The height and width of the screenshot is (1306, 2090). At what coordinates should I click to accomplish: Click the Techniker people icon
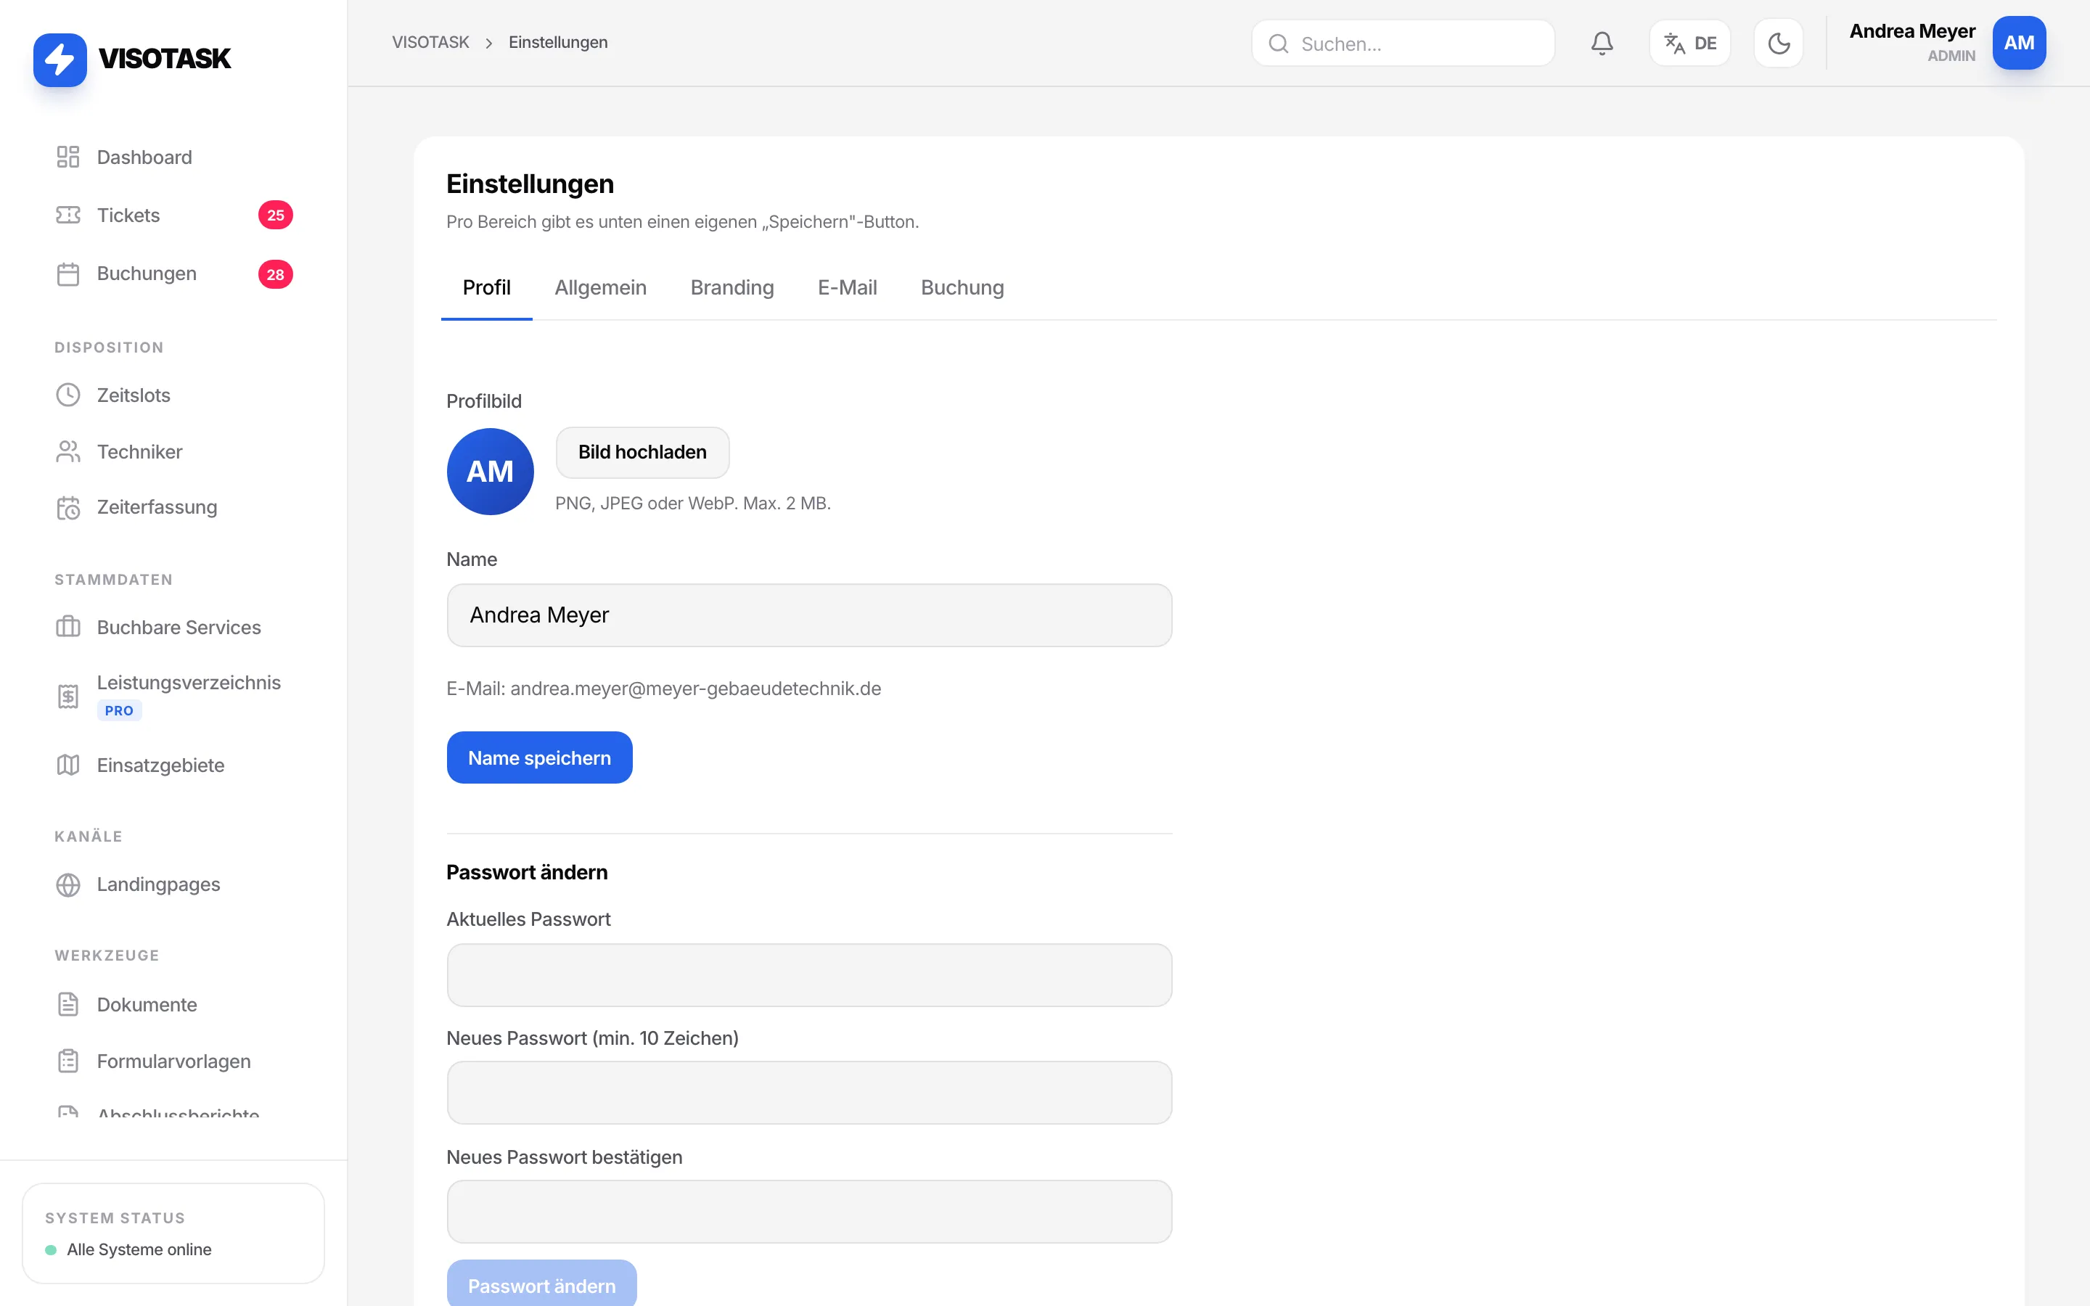(68, 452)
